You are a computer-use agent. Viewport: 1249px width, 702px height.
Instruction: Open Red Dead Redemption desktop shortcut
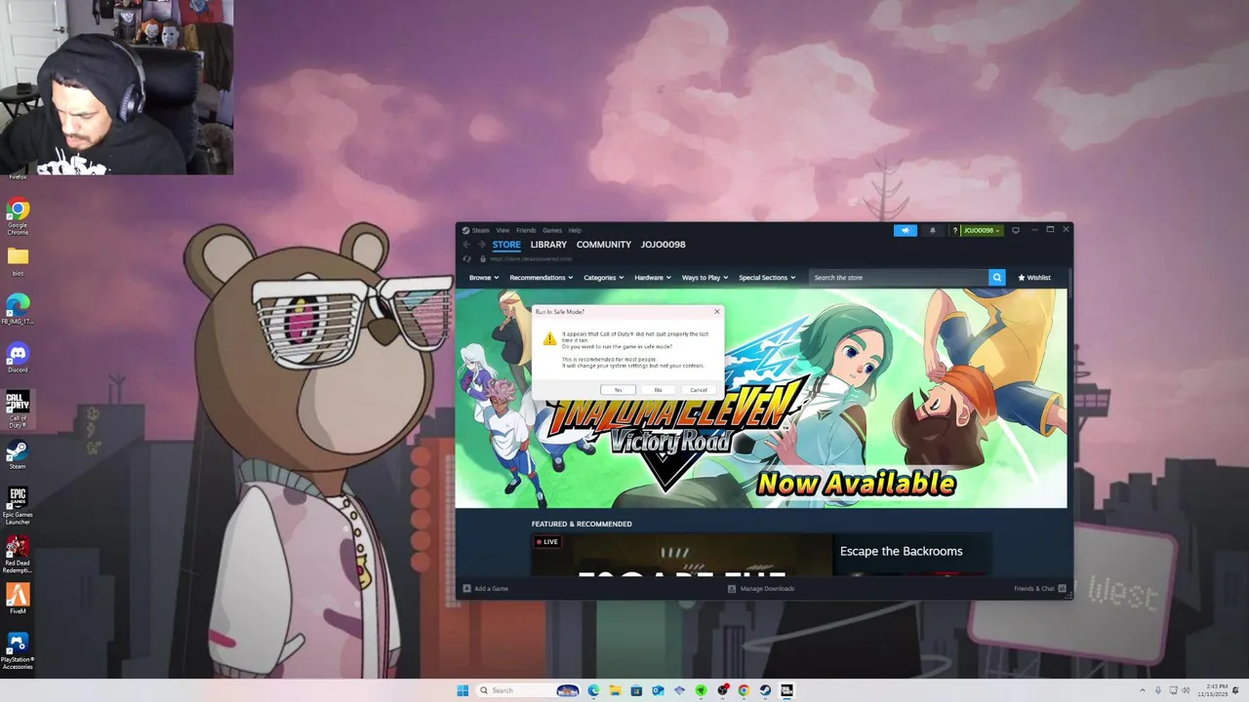click(x=18, y=555)
